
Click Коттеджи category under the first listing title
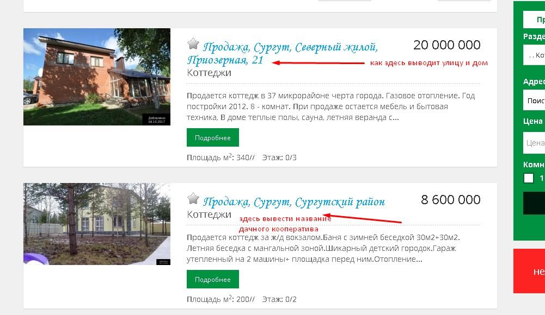click(x=209, y=73)
